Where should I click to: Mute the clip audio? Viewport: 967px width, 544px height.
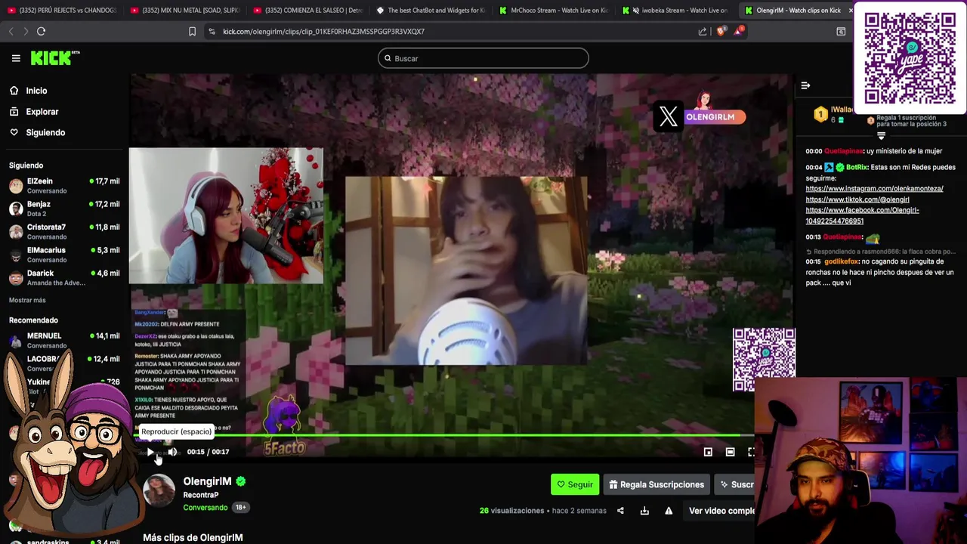[172, 452]
